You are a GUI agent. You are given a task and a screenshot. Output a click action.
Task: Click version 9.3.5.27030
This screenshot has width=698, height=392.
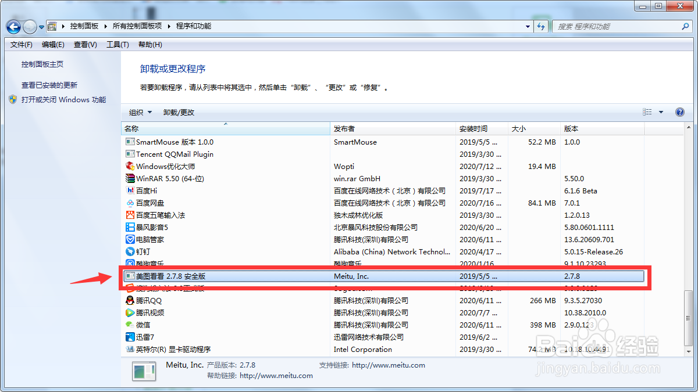[x=583, y=300]
